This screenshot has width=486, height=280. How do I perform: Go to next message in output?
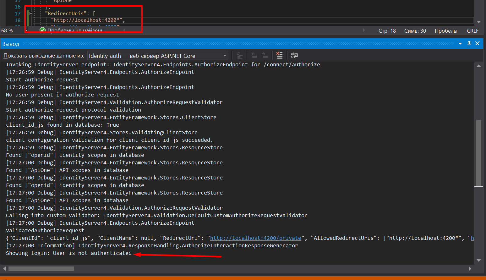(265, 55)
